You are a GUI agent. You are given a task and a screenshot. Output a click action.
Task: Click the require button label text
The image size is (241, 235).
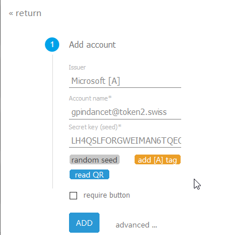pyautogui.click(x=106, y=195)
